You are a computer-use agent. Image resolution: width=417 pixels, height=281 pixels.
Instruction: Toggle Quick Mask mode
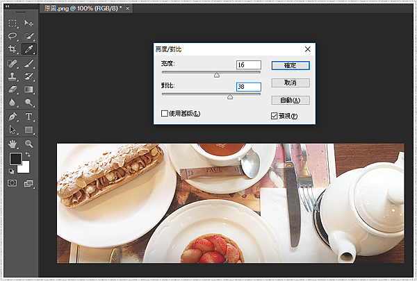[13, 183]
